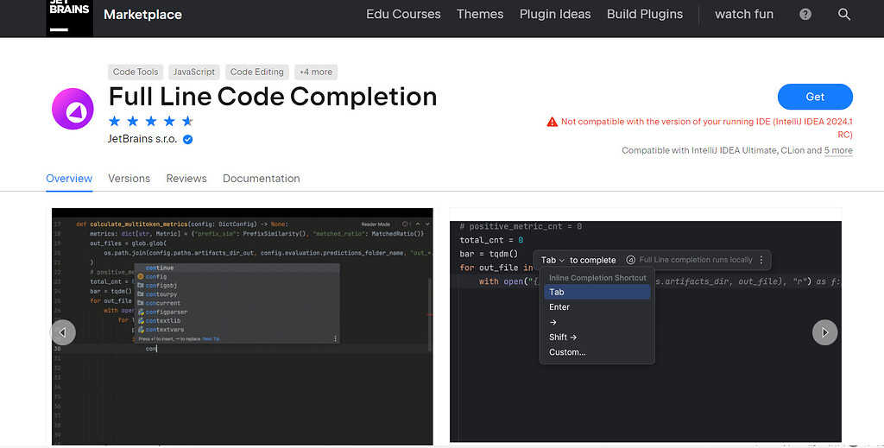884x448 pixels.
Task: Click Reader Mode label in screenshot
Action: (376, 224)
